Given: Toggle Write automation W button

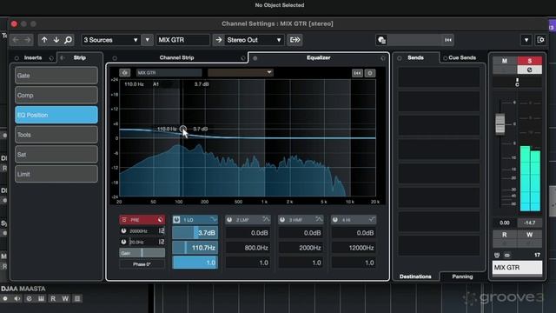Looking at the screenshot, I should point(529,235).
